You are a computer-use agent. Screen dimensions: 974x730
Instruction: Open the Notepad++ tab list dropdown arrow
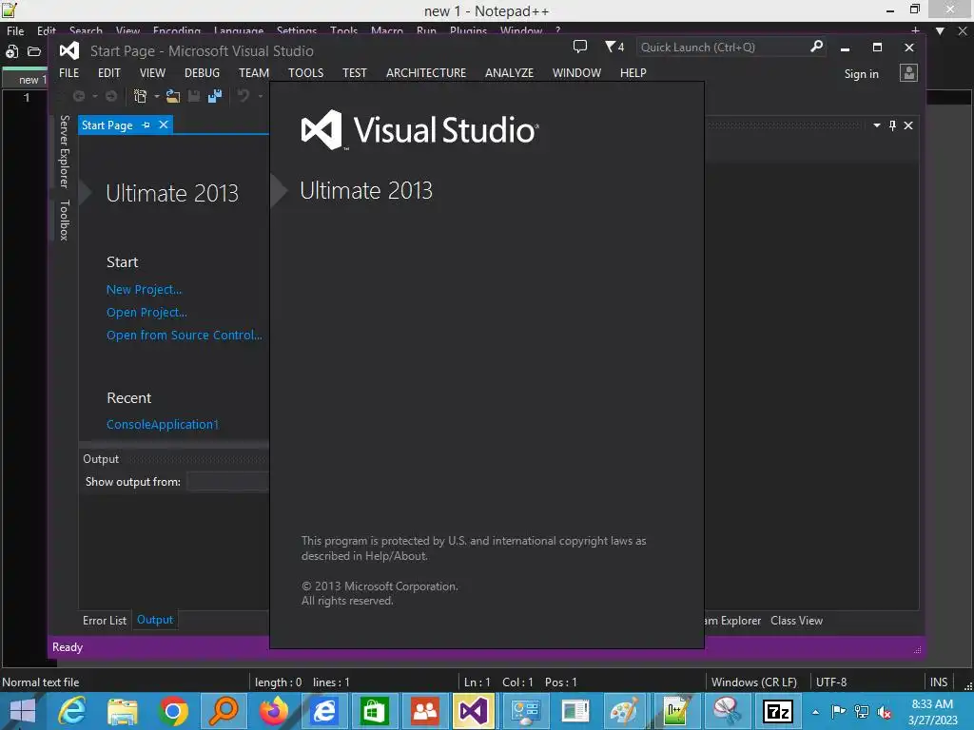click(x=941, y=30)
